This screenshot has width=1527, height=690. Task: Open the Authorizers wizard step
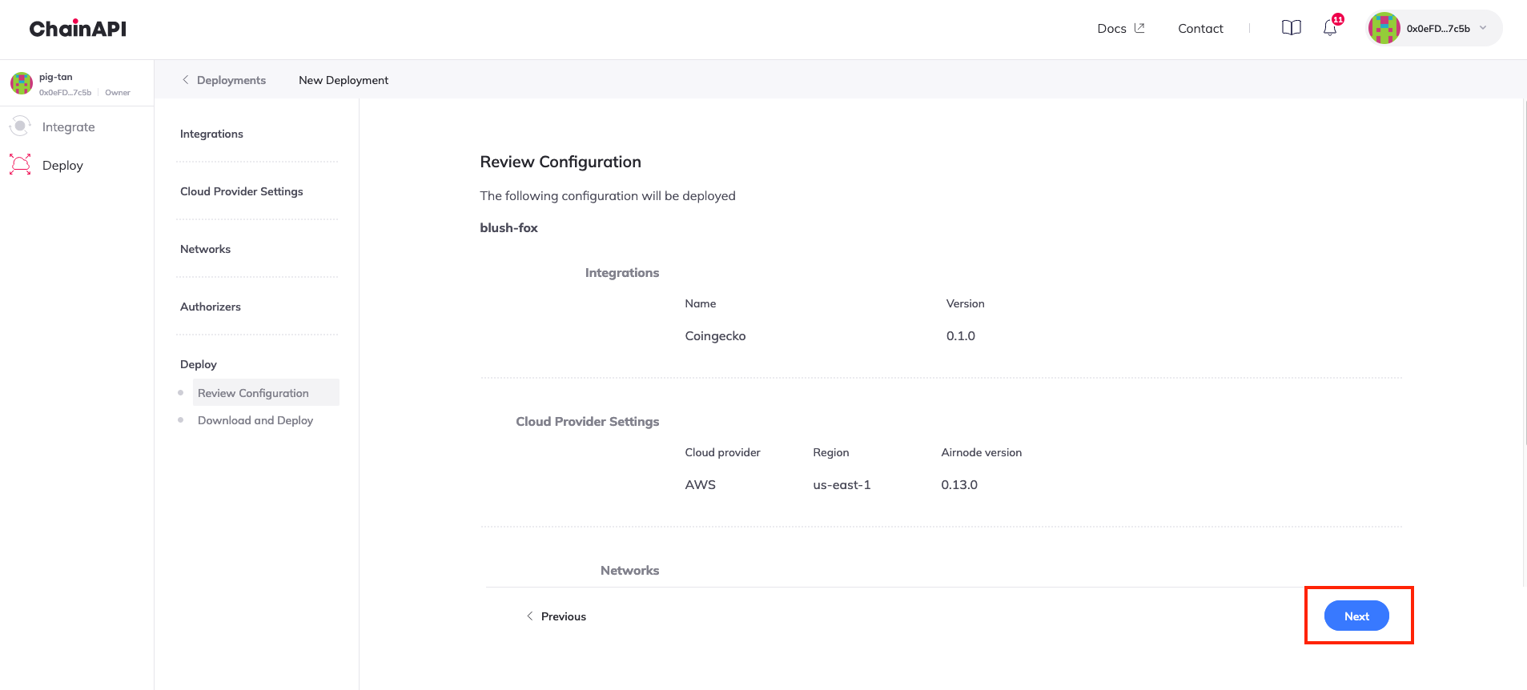pos(210,307)
